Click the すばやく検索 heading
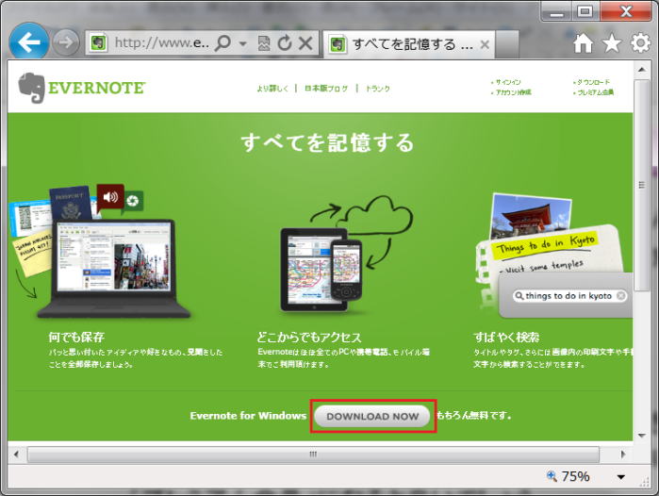659x496 pixels. click(x=506, y=338)
